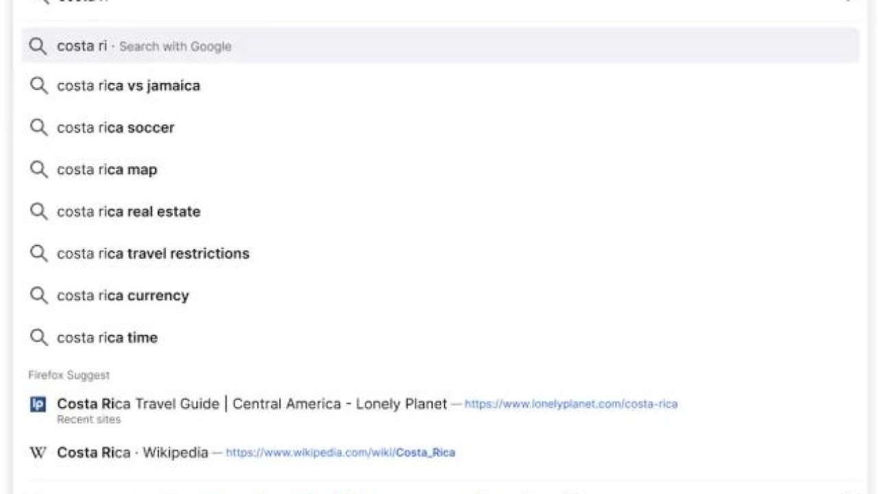Choose the "costa rica currency" suggestion
This screenshot has width=878, height=494.
[123, 296]
